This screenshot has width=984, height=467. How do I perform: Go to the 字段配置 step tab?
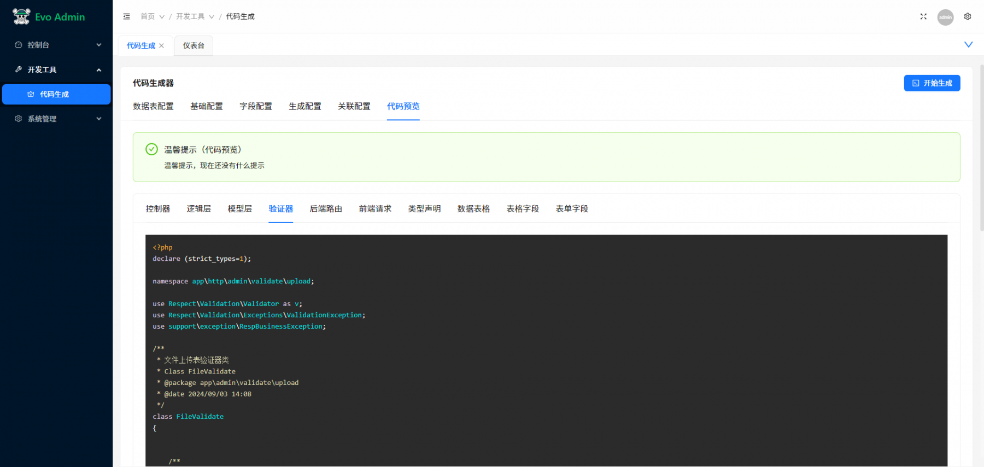pyautogui.click(x=256, y=106)
